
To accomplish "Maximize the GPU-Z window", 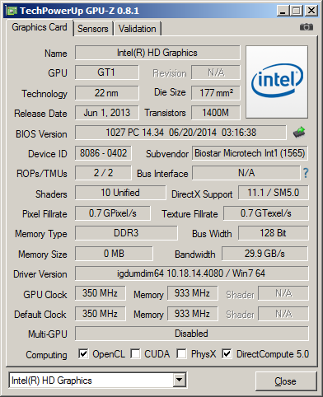I will (x=297, y=11).
